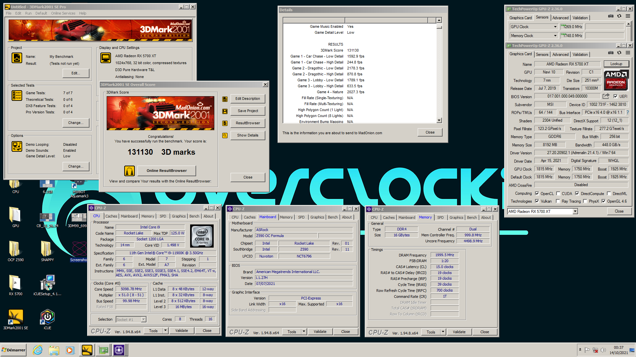The height and width of the screenshot is (357, 636).
Task: Toggle the Vulkan checkbox
Action: (537, 201)
